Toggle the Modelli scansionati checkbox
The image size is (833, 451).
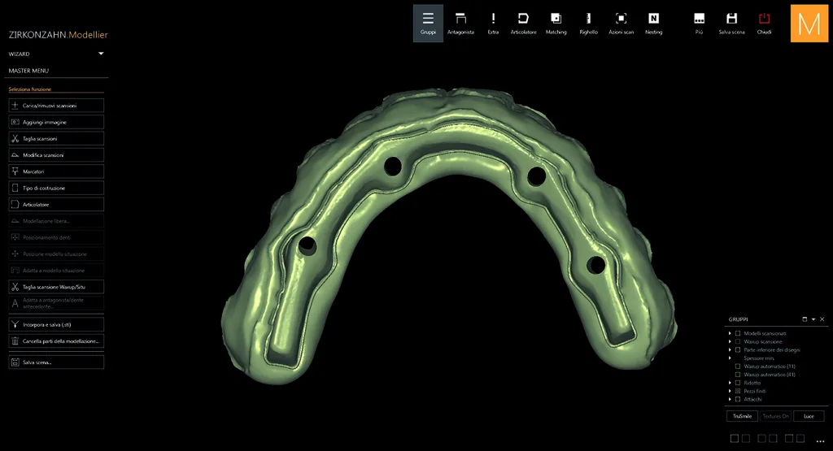click(737, 333)
